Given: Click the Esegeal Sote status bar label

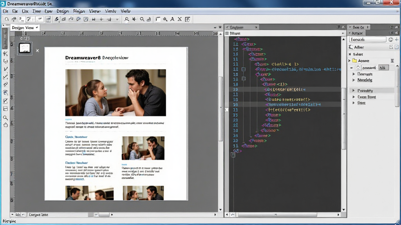Looking at the screenshot, I should pyautogui.click(x=38, y=215).
